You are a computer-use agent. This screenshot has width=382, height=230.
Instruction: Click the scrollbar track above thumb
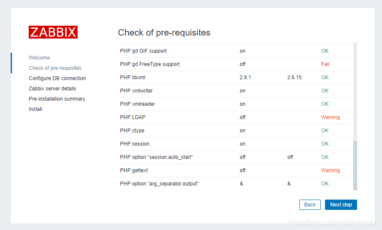pos(355,92)
